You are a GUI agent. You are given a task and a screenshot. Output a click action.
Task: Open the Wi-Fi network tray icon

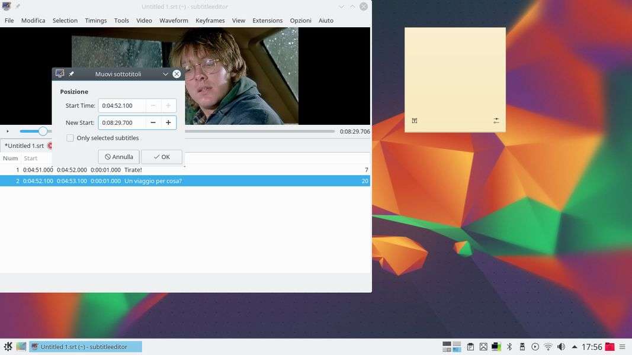click(x=548, y=347)
